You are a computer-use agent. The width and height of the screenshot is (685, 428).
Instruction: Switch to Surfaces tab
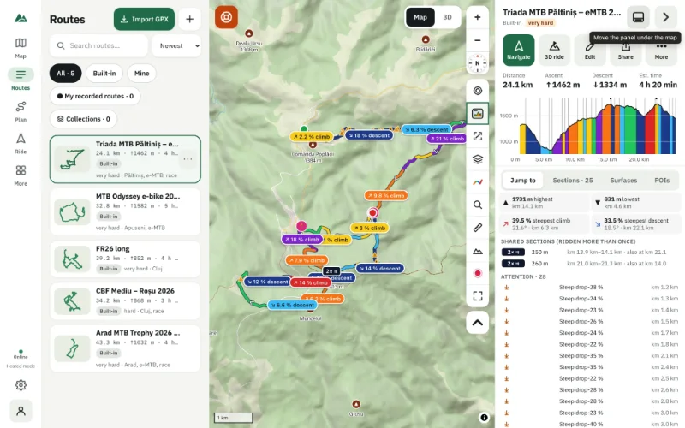point(623,181)
